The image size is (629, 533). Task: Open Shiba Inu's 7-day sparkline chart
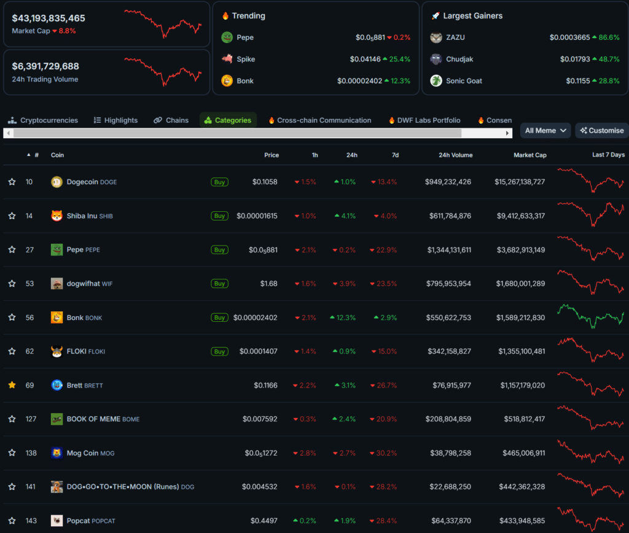point(590,214)
